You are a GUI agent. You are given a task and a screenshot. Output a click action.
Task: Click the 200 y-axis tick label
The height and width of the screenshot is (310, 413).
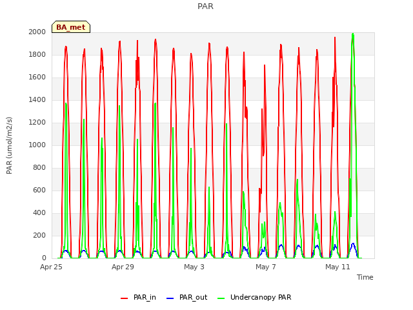point(39,235)
